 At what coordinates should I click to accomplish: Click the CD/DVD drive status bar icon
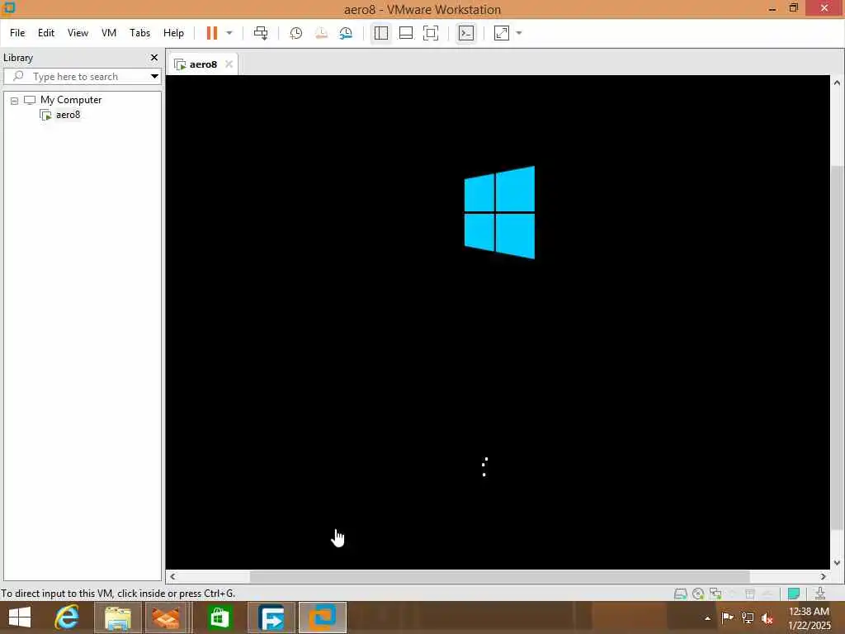(698, 594)
